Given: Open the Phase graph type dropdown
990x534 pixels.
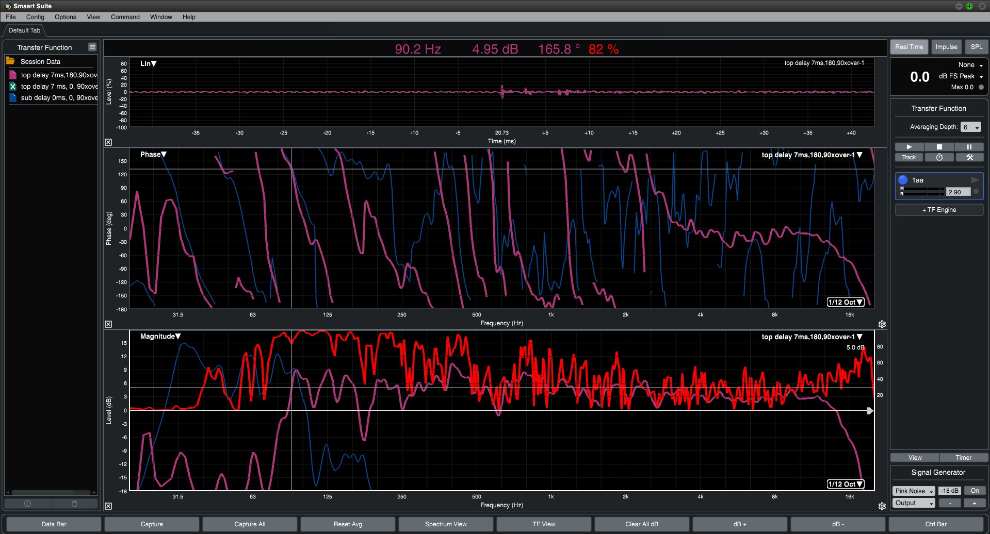Looking at the screenshot, I should pos(153,154).
